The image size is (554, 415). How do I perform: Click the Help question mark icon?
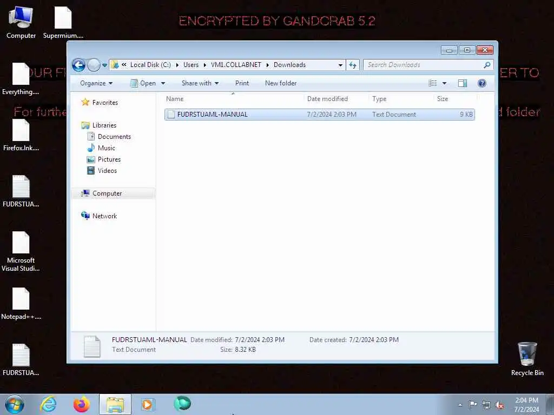tap(482, 83)
